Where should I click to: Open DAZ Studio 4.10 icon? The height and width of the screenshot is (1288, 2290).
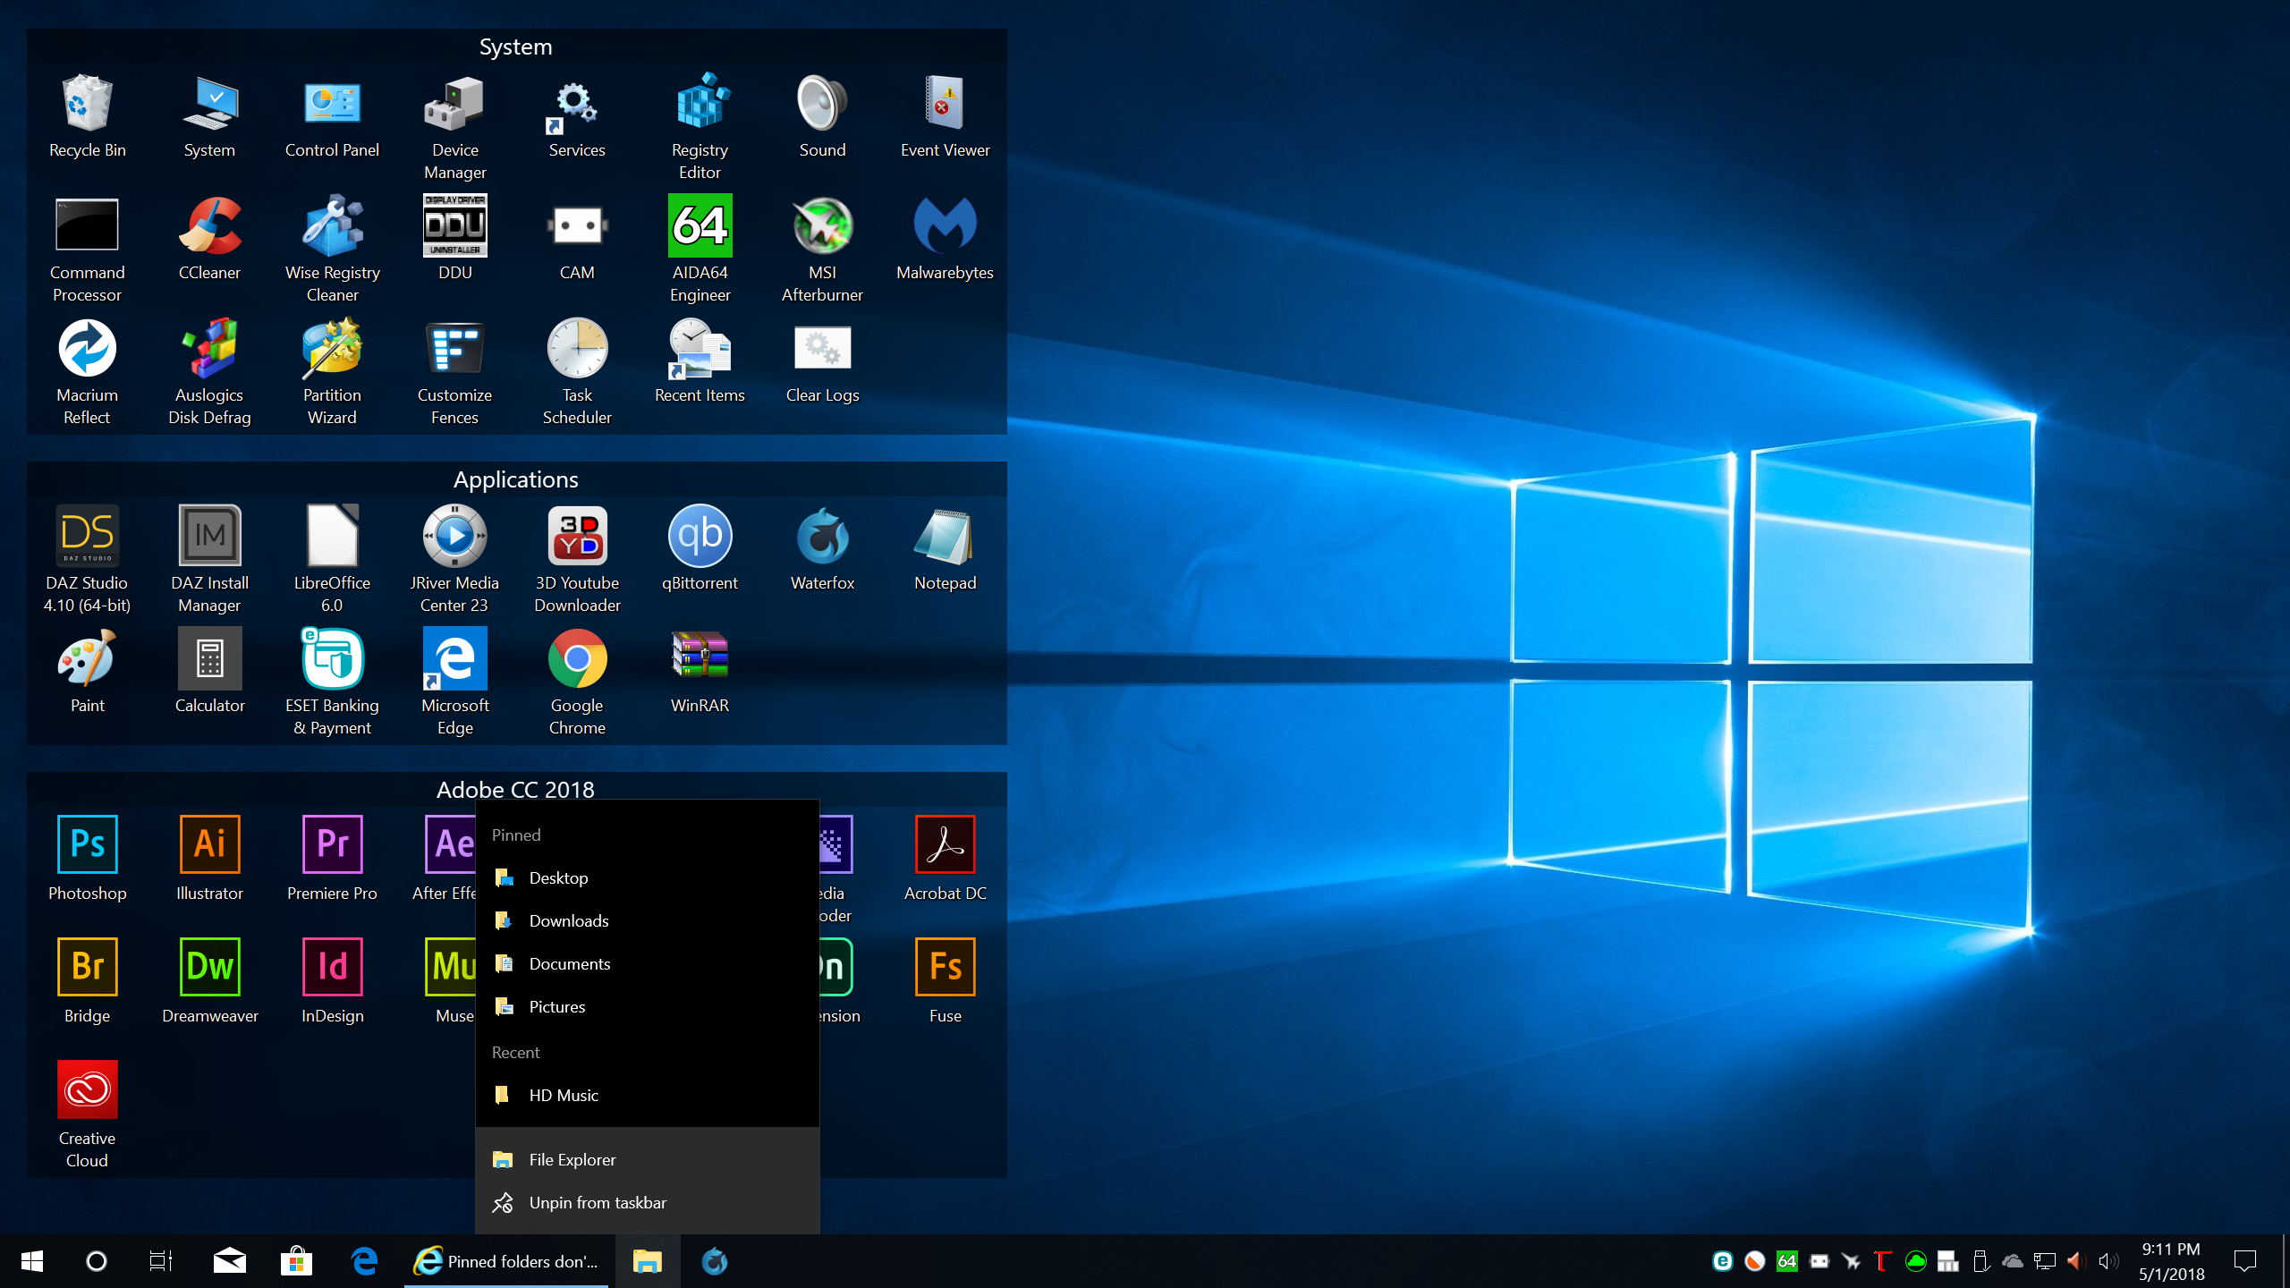click(87, 560)
